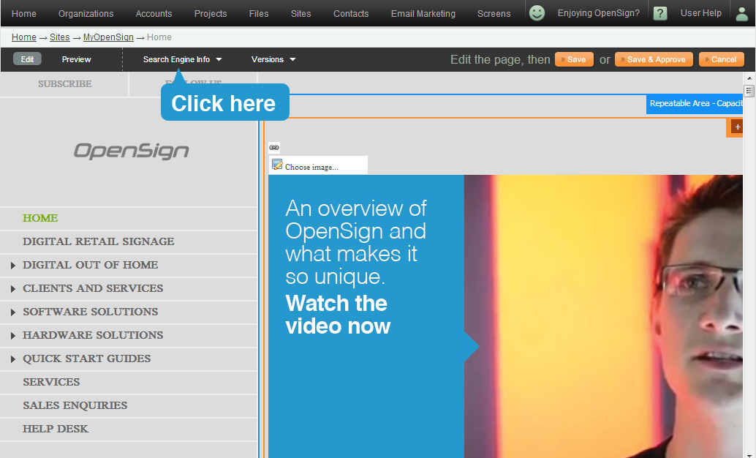Click Save & Approve button
The width and height of the screenshot is (756, 458).
654,59
